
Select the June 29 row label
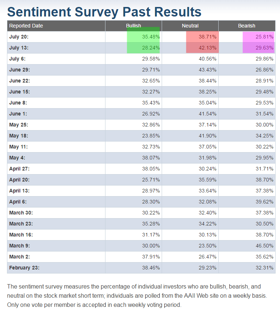pyautogui.click(x=19, y=70)
